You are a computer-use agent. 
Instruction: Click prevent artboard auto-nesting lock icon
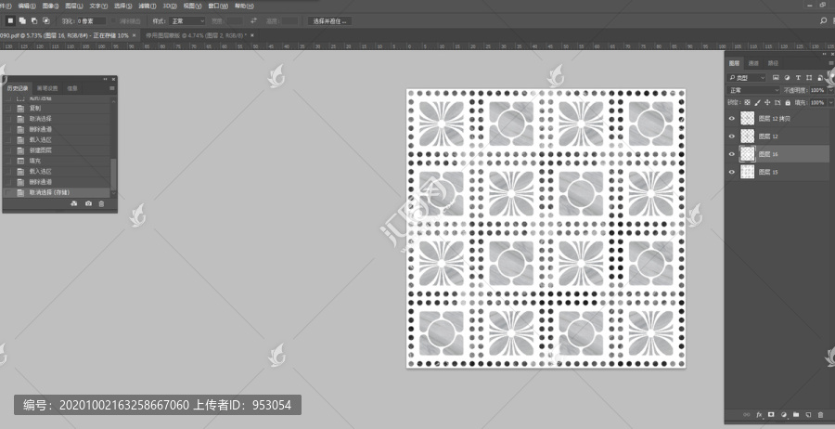coord(777,102)
